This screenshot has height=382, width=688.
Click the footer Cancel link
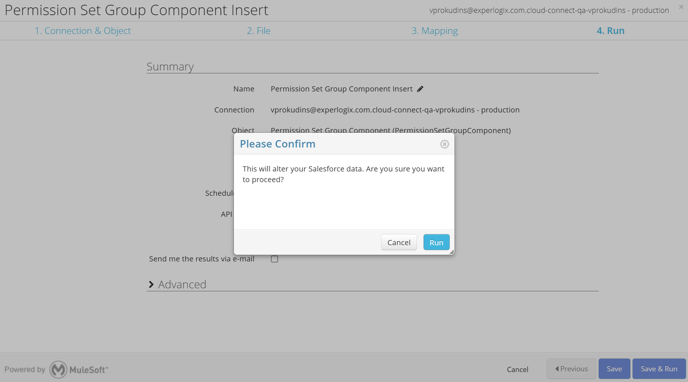(517, 369)
